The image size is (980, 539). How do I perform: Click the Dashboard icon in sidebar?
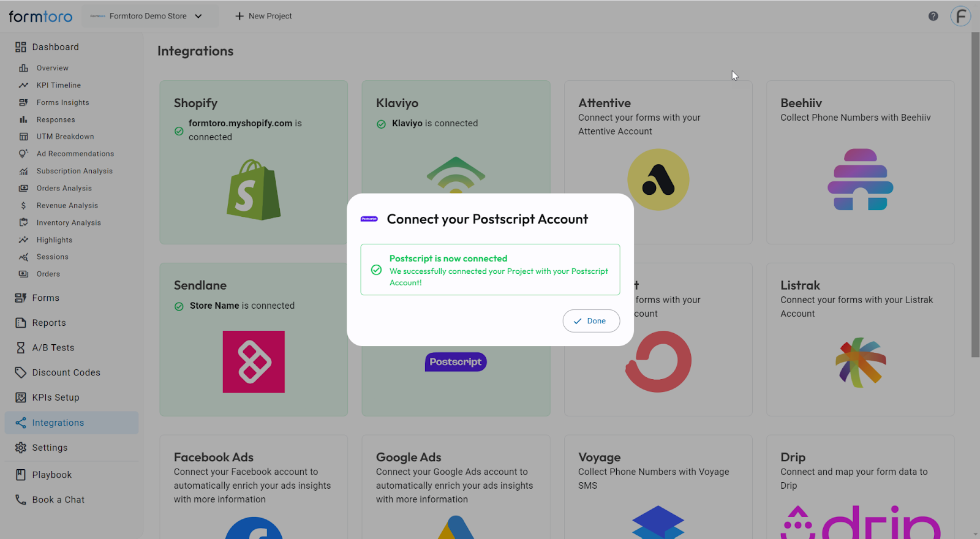point(21,47)
